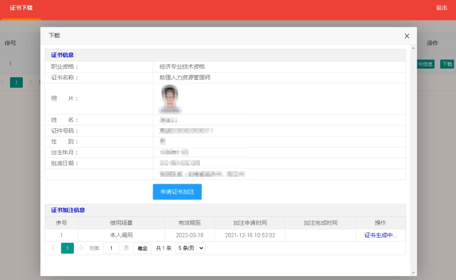Viewport: 456px width, 280px height.
Task: Click next page arrow in dialog pagination
Action: point(81,248)
